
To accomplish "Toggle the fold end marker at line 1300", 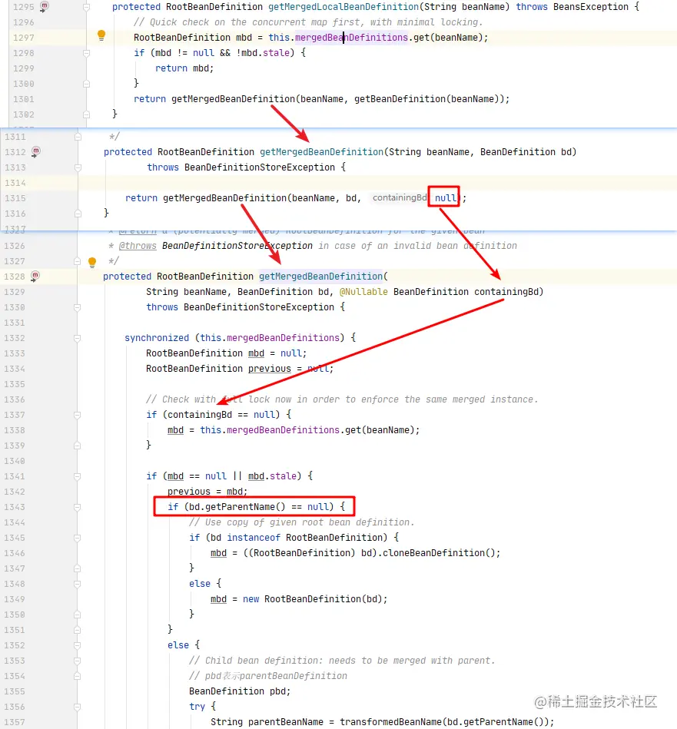I will (x=86, y=84).
